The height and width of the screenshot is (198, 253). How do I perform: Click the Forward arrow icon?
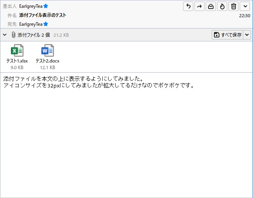pos(200,6)
